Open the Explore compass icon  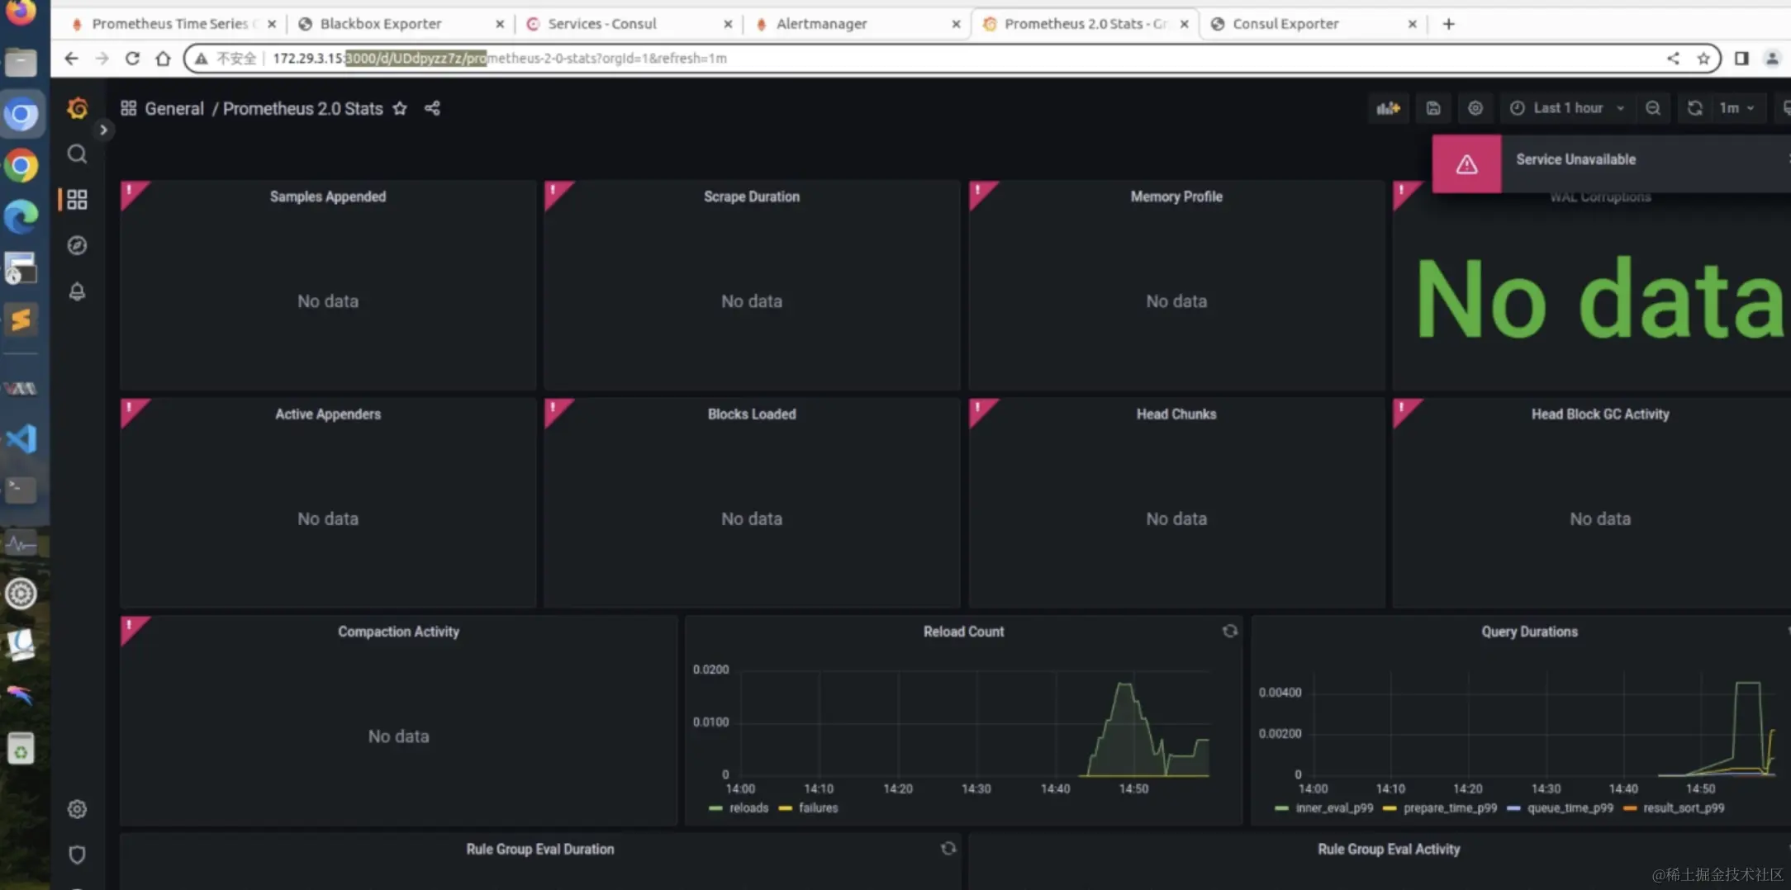tap(77, 245)
